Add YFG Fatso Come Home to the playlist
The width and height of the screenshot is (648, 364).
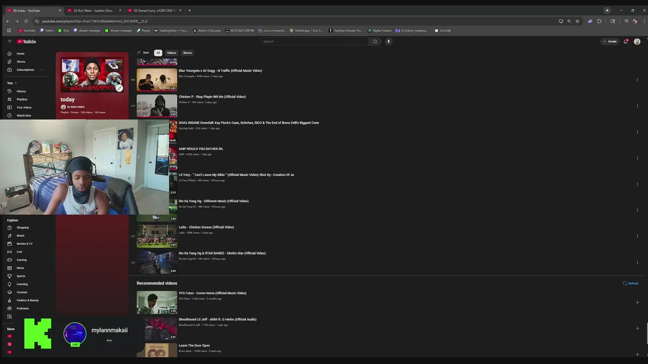coord(637,302)
